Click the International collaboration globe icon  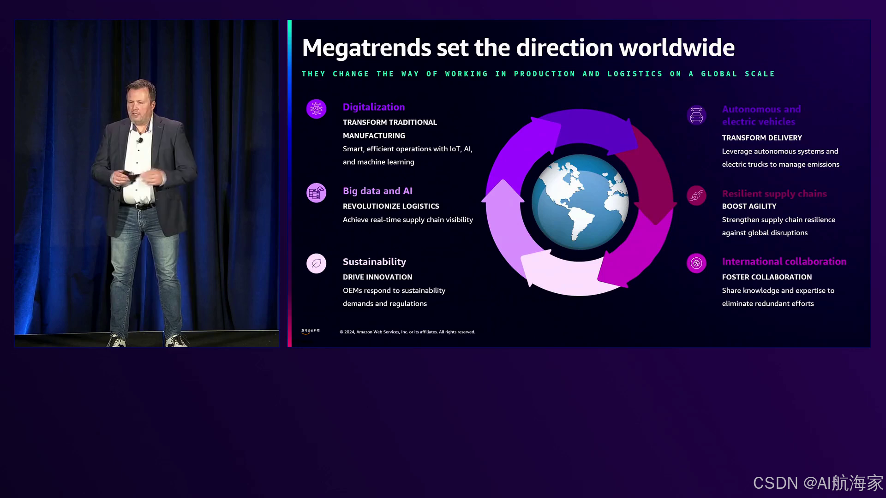(696, 263)
